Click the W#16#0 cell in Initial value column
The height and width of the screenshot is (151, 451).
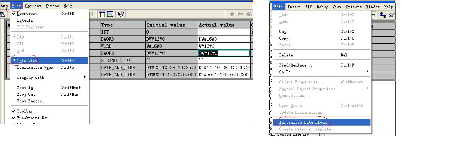point(172,46)
